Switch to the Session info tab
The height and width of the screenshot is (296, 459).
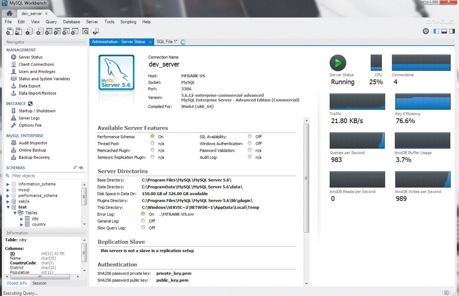39,283
